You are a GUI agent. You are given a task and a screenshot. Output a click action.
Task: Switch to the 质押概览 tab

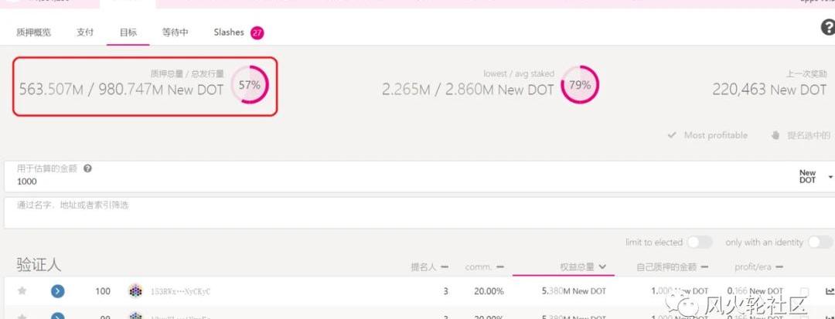34,32
